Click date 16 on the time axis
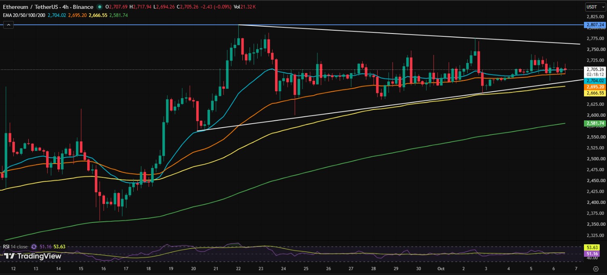 click(x=103, y=269)
